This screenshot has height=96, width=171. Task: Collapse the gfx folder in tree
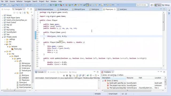pos(15,61)
